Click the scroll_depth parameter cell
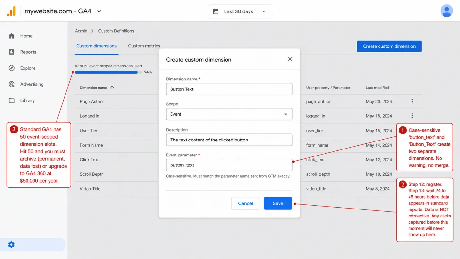Image resolution: width=460 pixels, height=259 pixels. [x=318, y=174]
